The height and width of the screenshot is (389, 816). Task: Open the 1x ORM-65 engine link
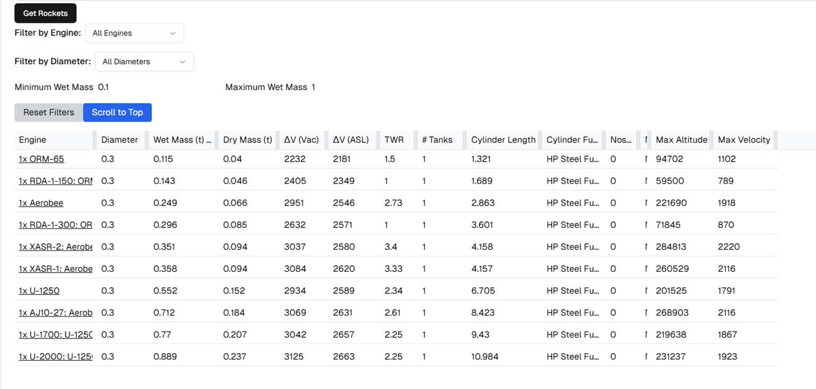click(x=41, y=159)
